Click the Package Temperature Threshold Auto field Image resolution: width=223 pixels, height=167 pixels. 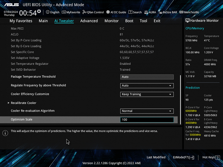click(147, 77)
